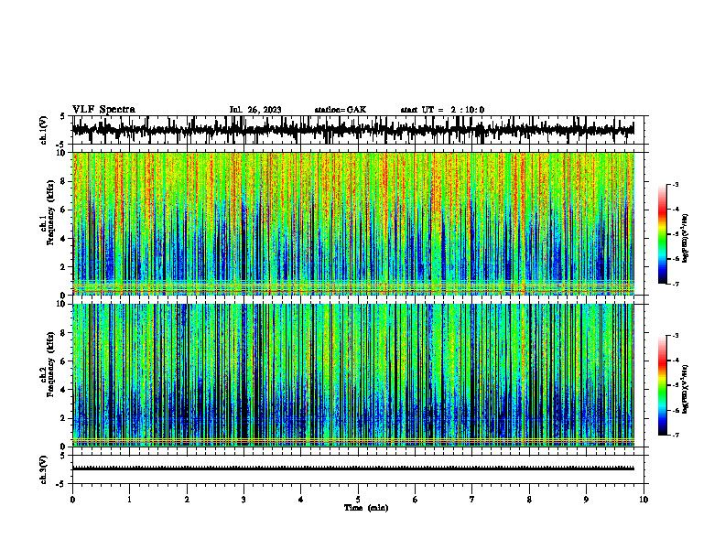The width and height of the screenshot is (725, 560).
Task: Select the start UT time header
Action: (x=442, y=110)
